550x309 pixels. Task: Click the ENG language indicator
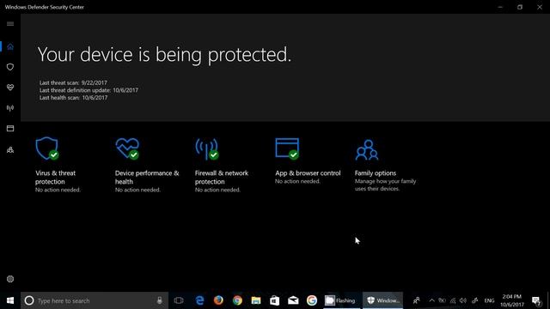pos(489,300)
